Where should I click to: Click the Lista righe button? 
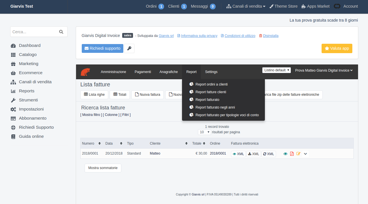coord(94,95)
